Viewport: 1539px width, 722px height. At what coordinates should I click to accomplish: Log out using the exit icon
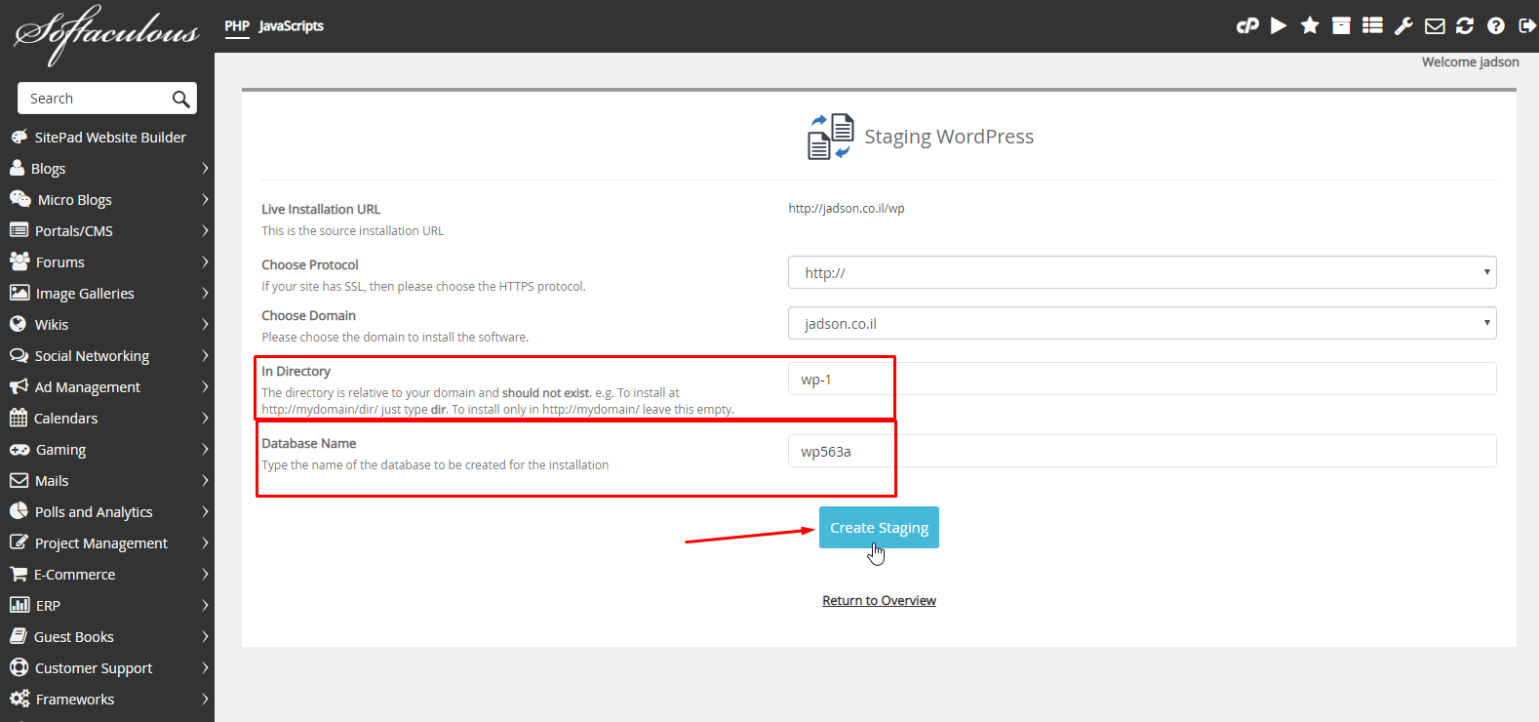(x=1527, y=25)
